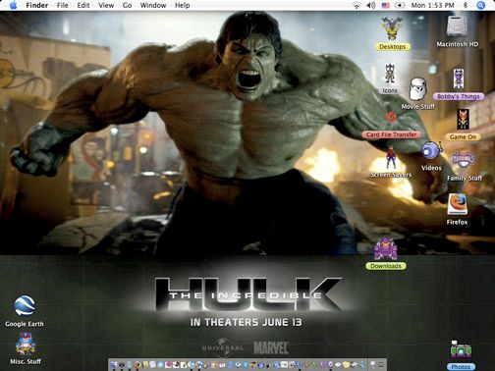Viewport: 495px width, 371px height.
Task: Select the Misc. Stuff folder icon
Action: [x=26, y=344]
